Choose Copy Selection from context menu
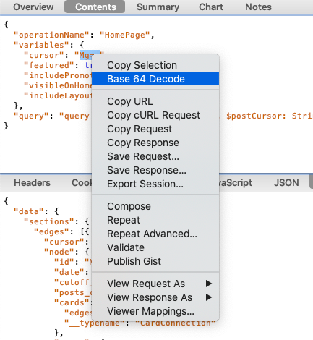 155,65
